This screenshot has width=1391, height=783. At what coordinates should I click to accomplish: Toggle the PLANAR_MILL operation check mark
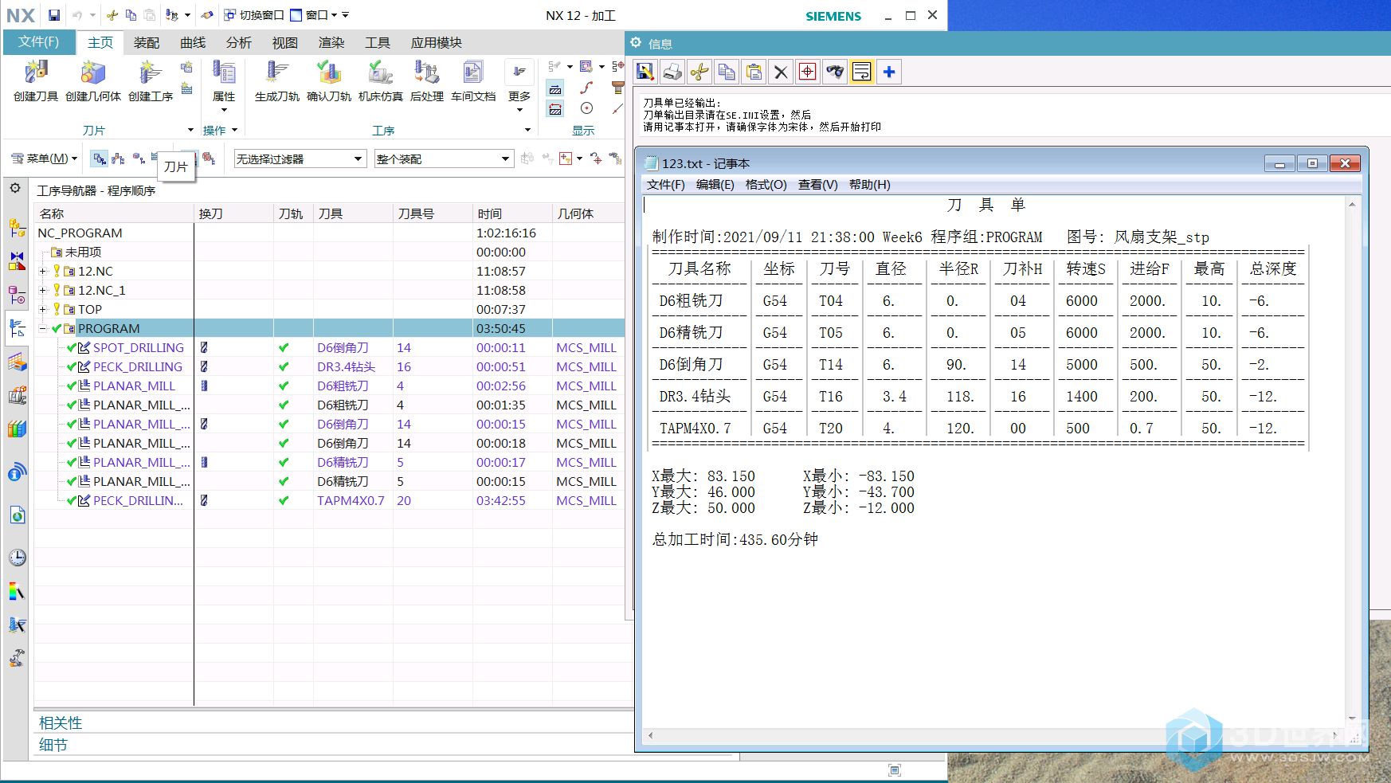[x=71, y=386]
